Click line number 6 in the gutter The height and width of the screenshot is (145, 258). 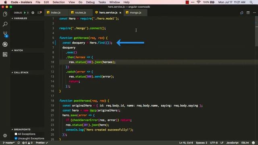[x=53, y=43]
